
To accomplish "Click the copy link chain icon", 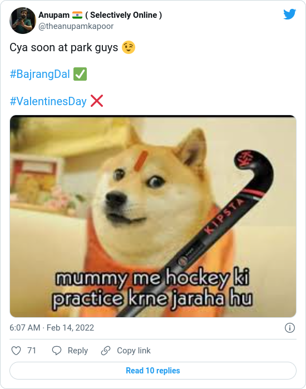I will [x=106, y=351].
